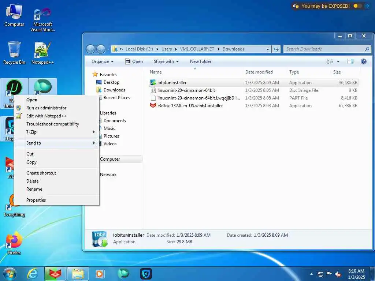The image size is (375, 281).
Task: Launch Firefox from the desktop shortcut
Action: [x=14, y=243]
